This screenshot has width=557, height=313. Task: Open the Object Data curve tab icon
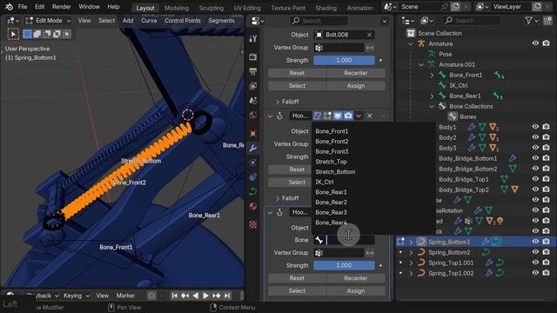[x=252, y=192]
